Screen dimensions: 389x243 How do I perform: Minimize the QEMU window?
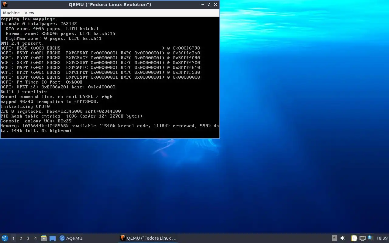203,5
